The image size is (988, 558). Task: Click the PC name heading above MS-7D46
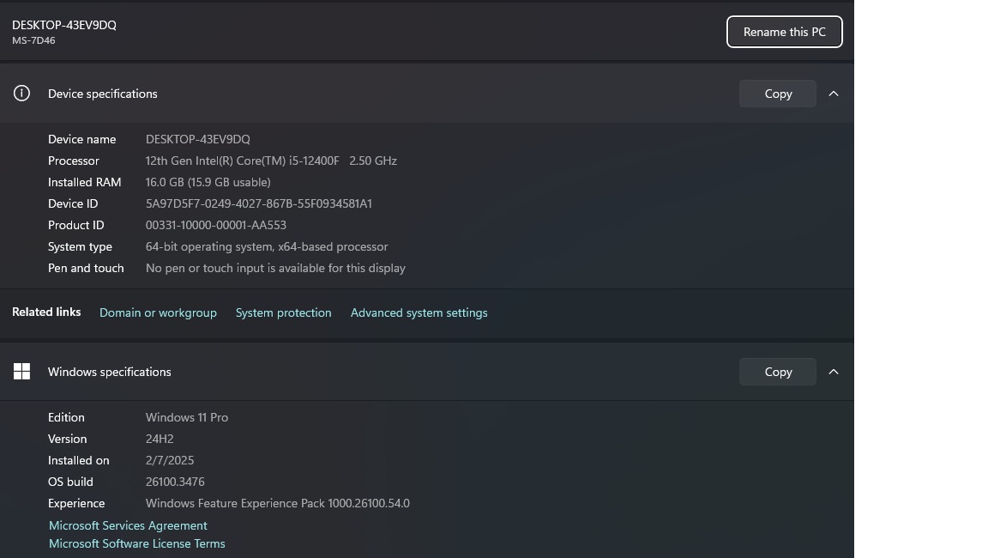click(x=64, y=25)
